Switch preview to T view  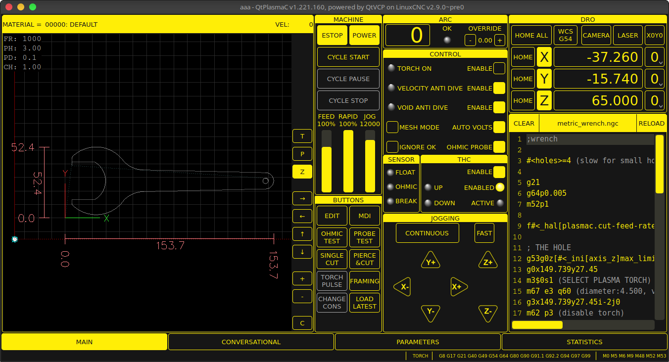(x=302, y=136)
